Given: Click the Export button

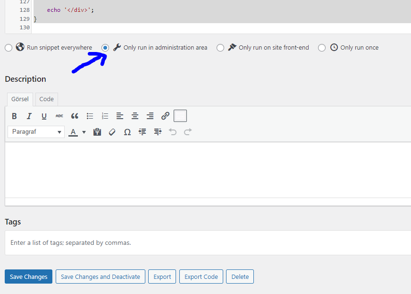Looking at the screenshot, I should 162,277.
